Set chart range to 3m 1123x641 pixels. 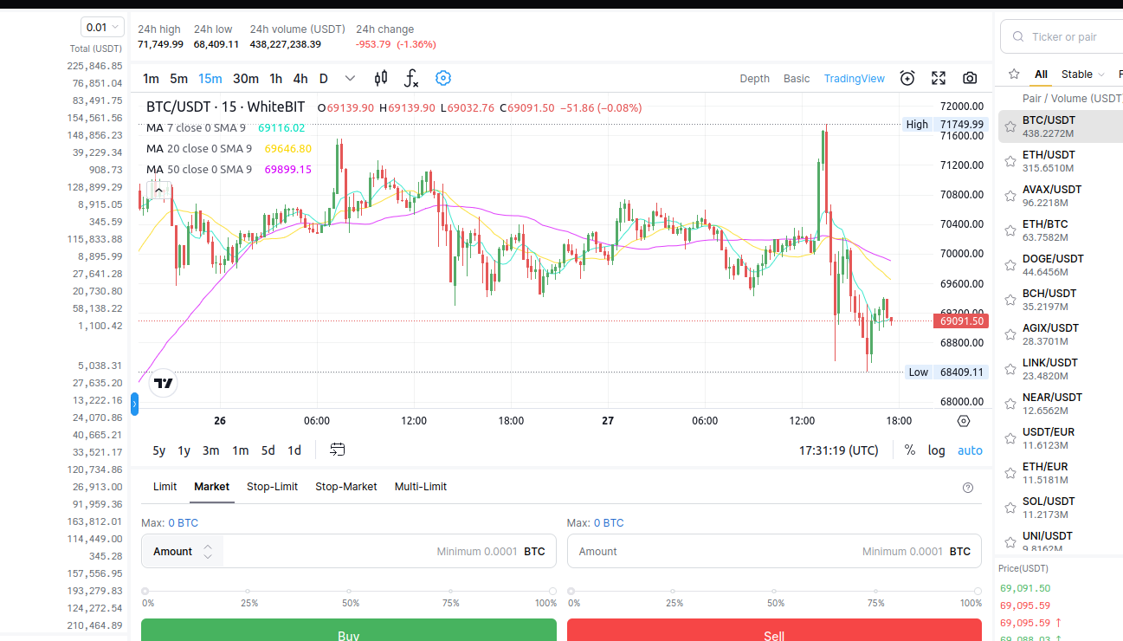(x=211, y=450)
